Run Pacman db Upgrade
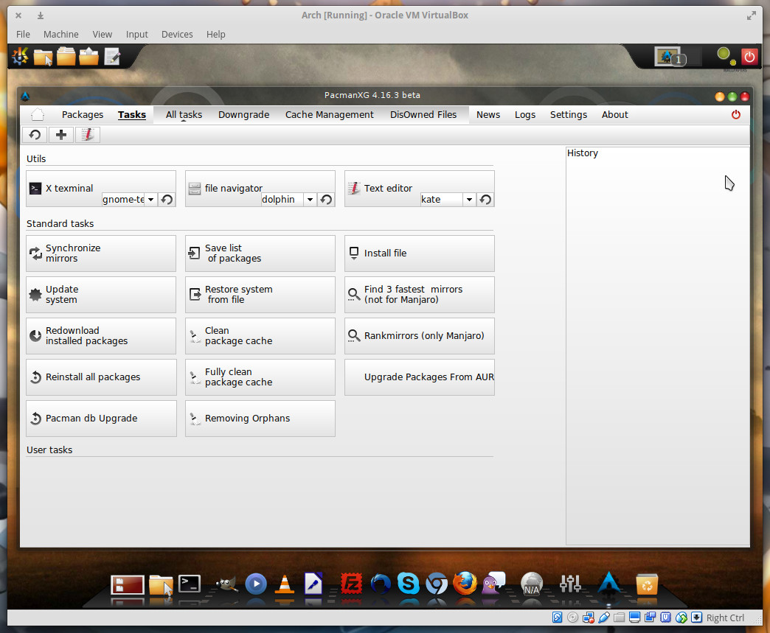This screenshot has height=633, width=770. tap(100, 418)
